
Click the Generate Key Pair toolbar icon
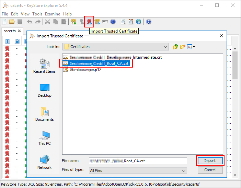(x=73, y=22)
